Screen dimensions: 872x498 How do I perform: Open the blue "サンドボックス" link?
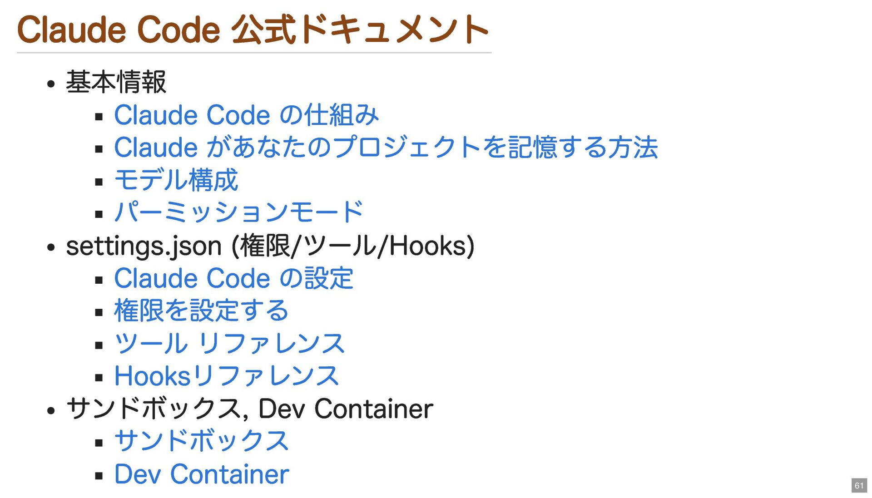201,441
